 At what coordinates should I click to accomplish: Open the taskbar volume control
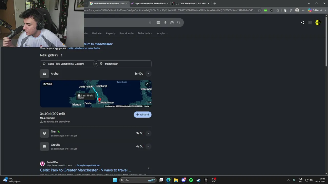311,180
